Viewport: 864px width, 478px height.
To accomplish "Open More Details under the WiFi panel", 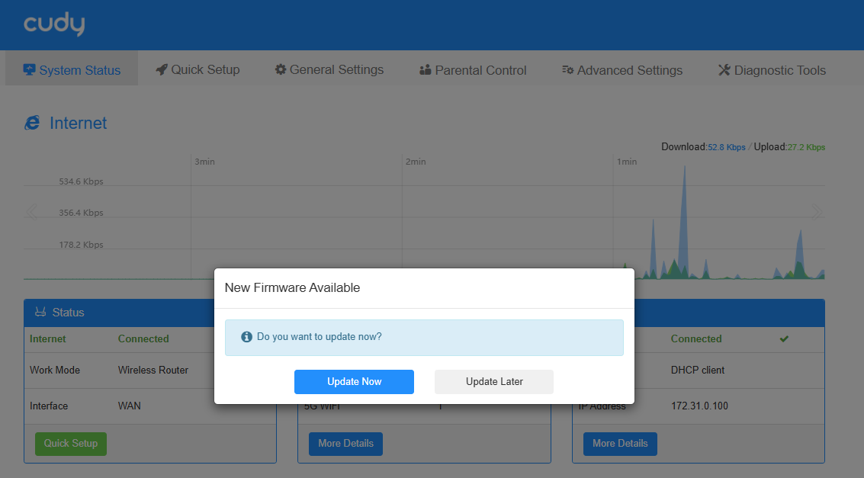I will 345,444.
